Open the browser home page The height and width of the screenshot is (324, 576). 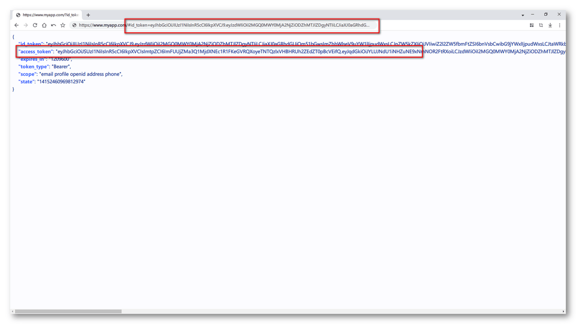44,25
